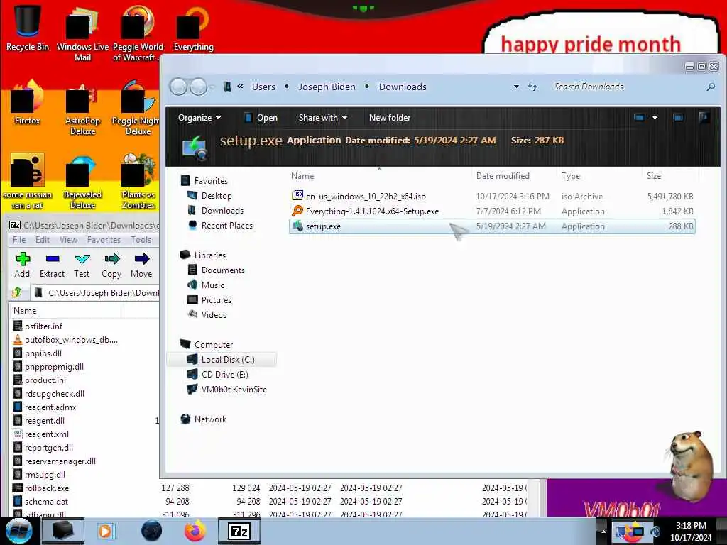Expand the views options arrow
Viewport: 727px width, 545px height.
point(655,118)
